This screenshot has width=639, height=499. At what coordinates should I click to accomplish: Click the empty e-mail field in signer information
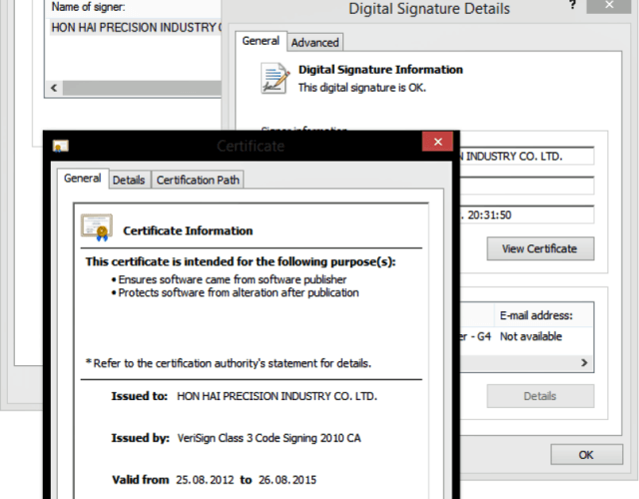tap(527, 186)
